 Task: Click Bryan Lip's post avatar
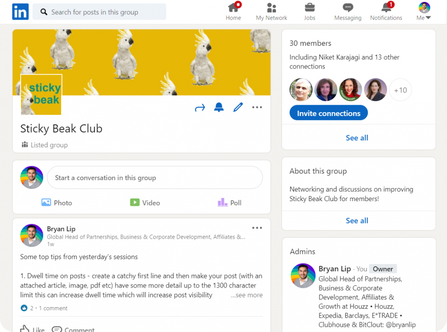coord(31,235)
